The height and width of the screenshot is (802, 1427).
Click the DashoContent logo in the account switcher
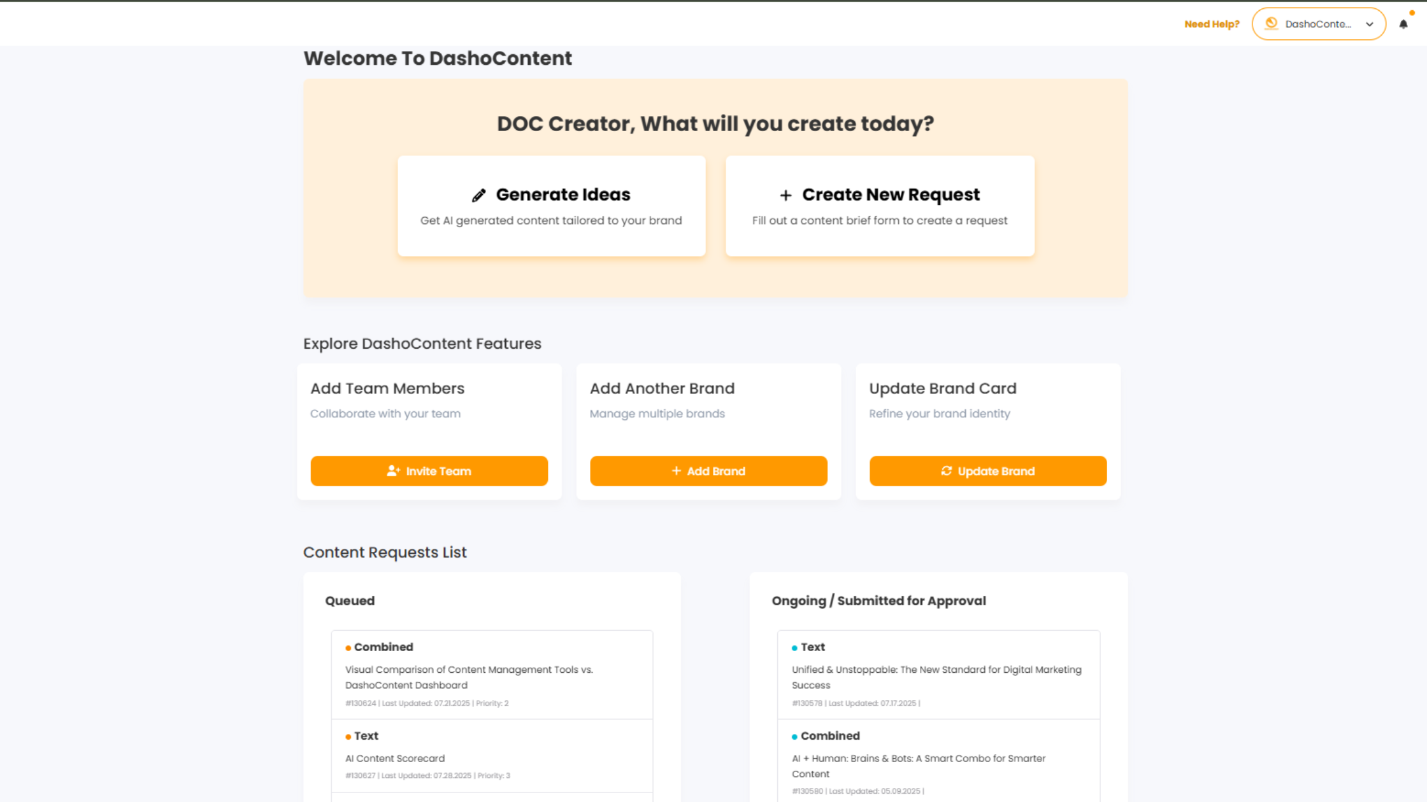tap(1272, 24)
